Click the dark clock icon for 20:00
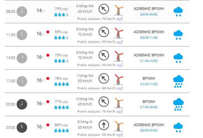The height and width of the screenshot is (138, 203). (x=22, y=104)
